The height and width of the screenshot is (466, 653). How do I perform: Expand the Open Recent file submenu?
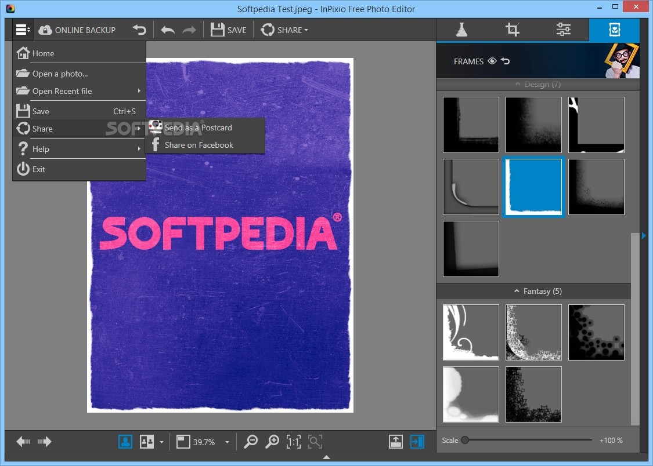pyautogui.click(x=79, y=91)
